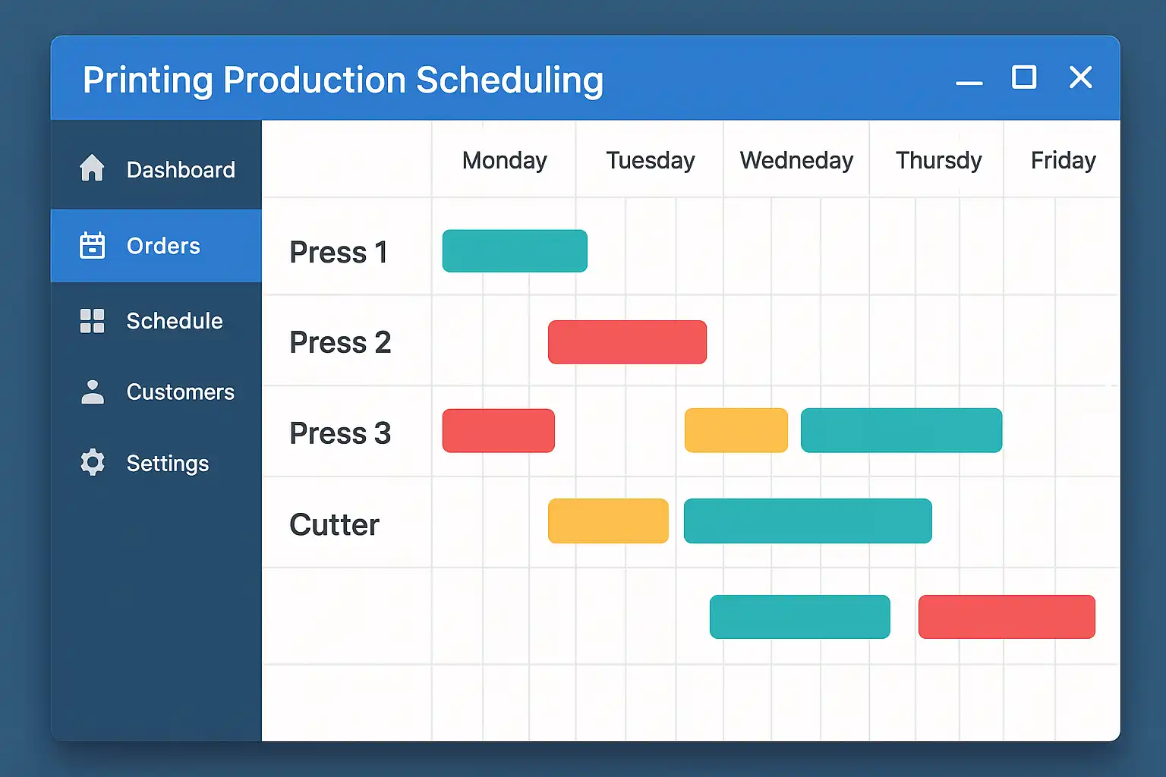Click the Press 3 row label
Image resolution: width=1166 pixels, height=777 pixels.
pyautogui.click(x=340, y=433)
